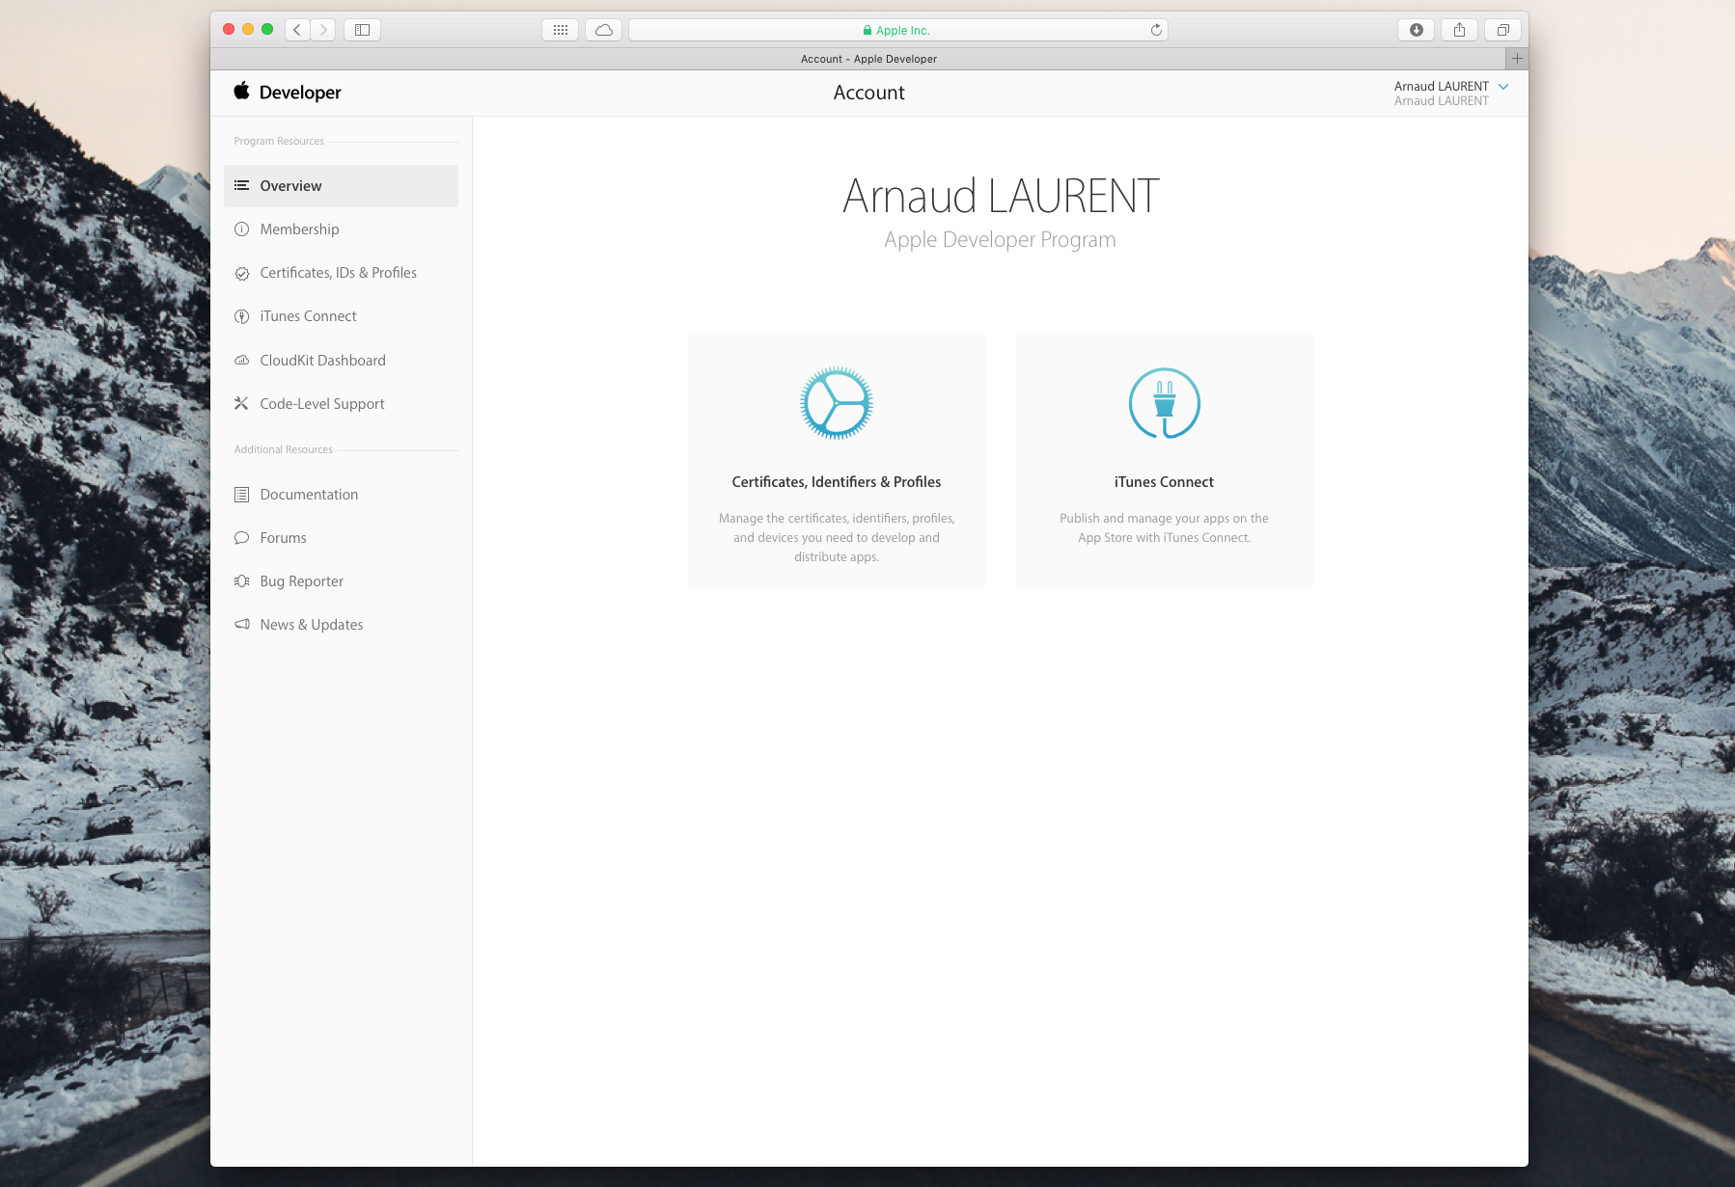1735x1187 pixels.
Task: Open a new tab with plus button
Action: [1517, 59]
